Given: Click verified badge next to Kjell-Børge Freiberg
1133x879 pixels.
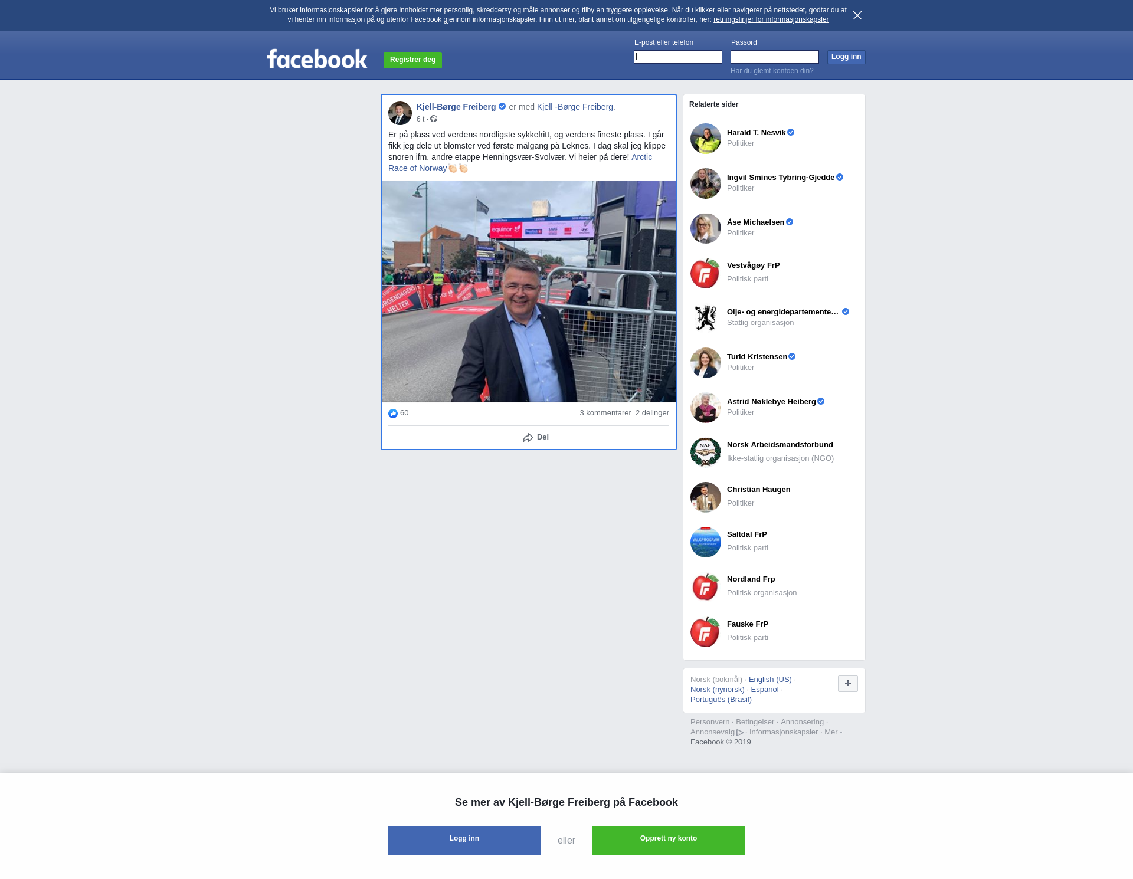Looking at the screenshot, I should click(x=502, y=107).
